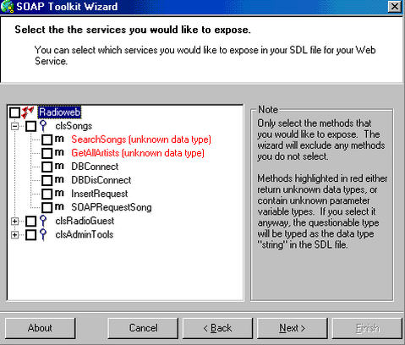Click the clsRadioGuest class pin icon
The image size is (405, 345).
[43, 221]
